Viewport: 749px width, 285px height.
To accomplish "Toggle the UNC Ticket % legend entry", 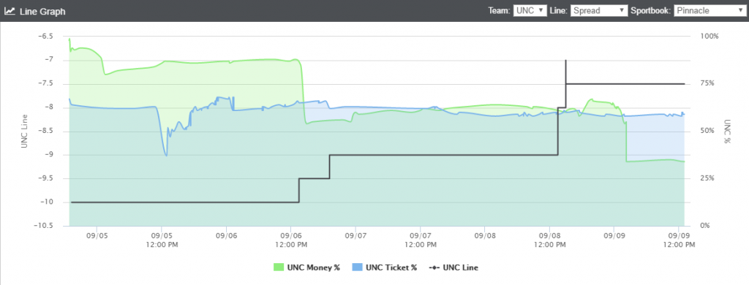I will (x=384, y=267).
